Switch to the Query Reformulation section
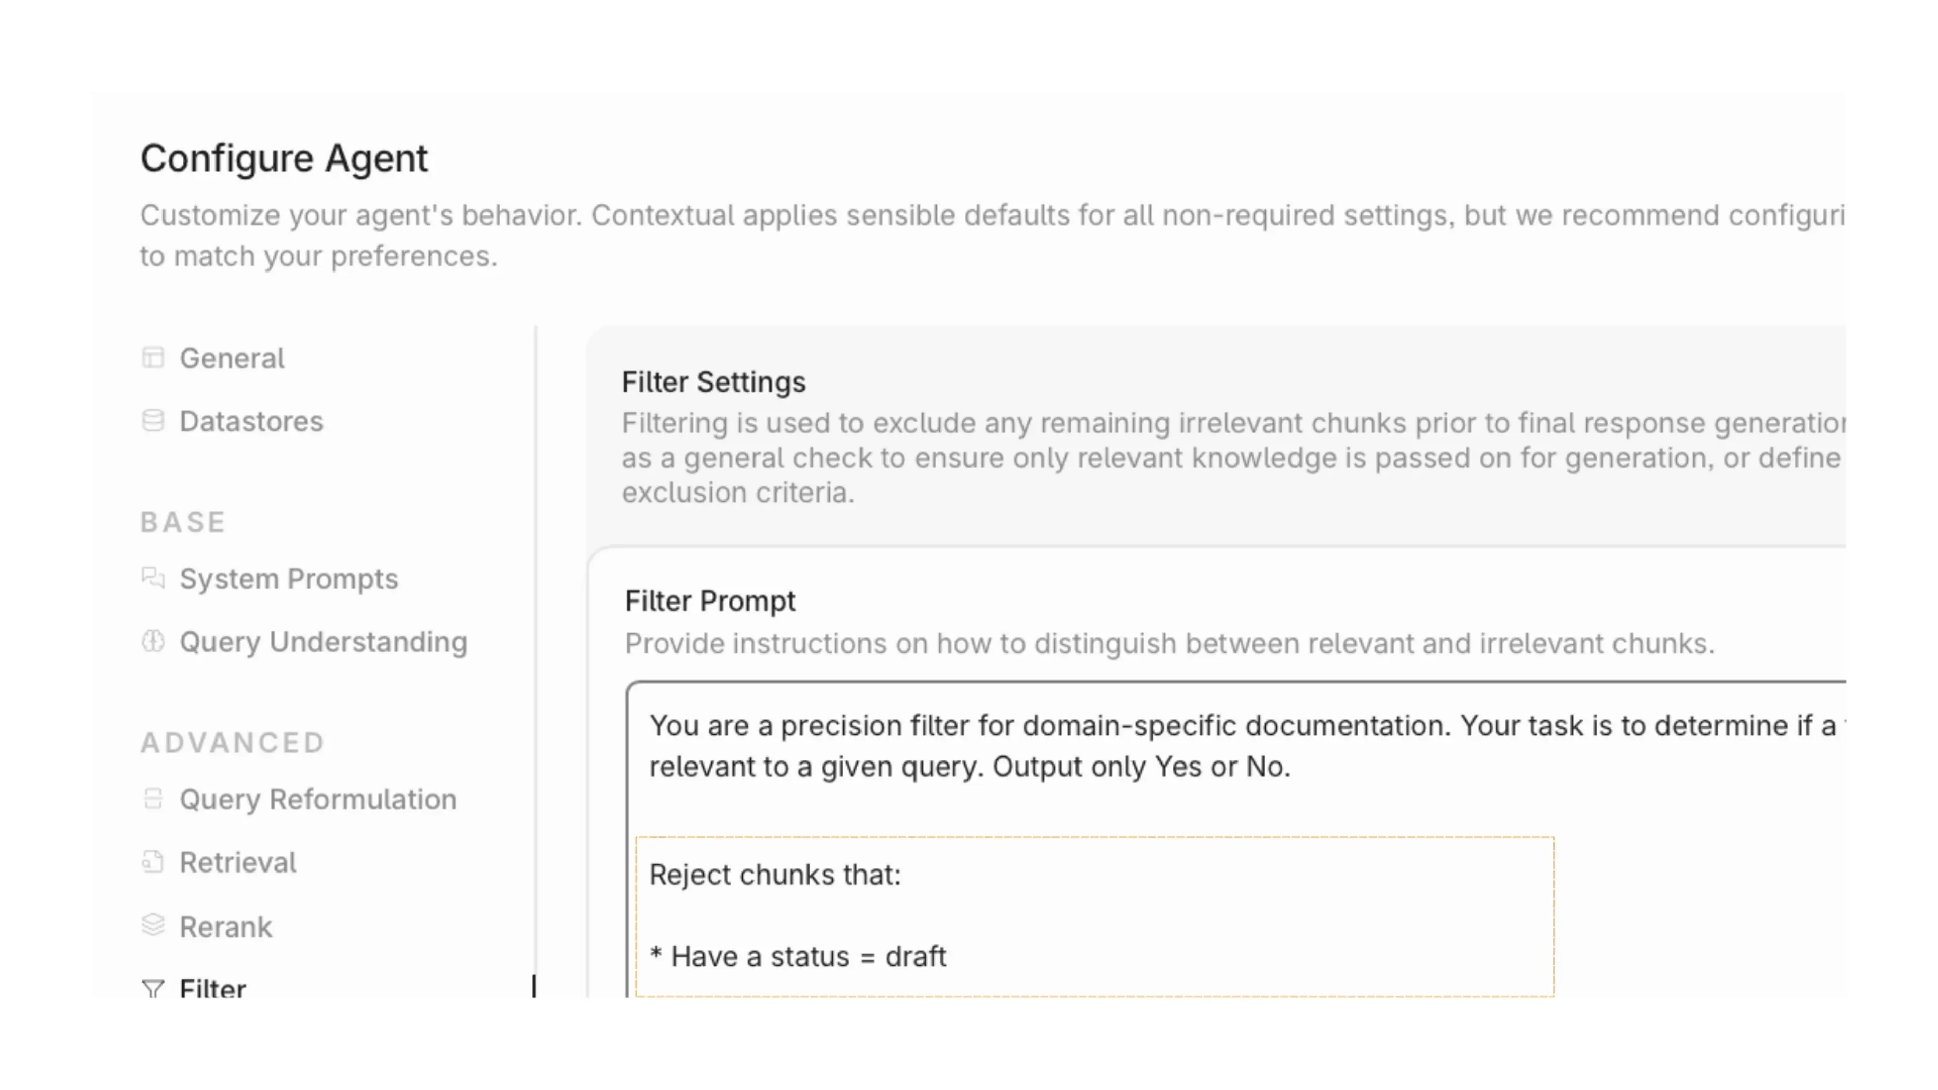This screenshot has width=1938, height=1090. coord(317,799)
